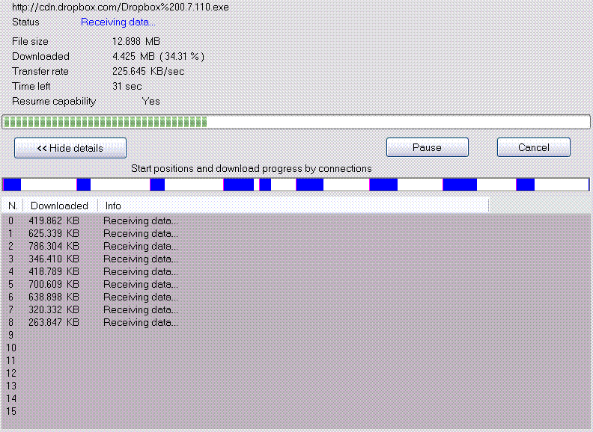The height and width of the screenshot is (432, 593).
Task: Select connection row 786.304 KB
Action: pos(296,246)
